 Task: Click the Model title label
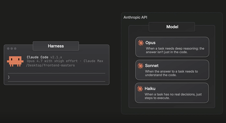click(172, 27)
